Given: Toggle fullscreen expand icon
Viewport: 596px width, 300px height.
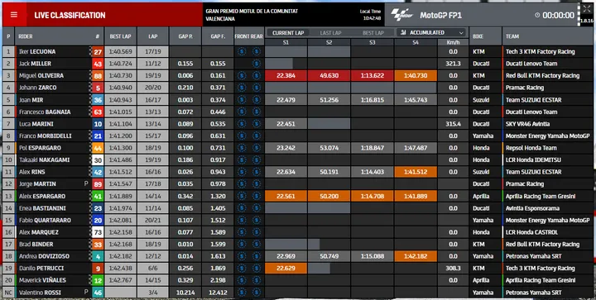Looking at the screenshot, I should pos(587,9).
